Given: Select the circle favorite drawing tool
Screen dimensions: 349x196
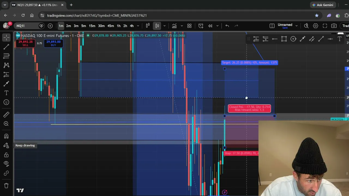Looking at the screenshot, I should click(x=293, y=39).
